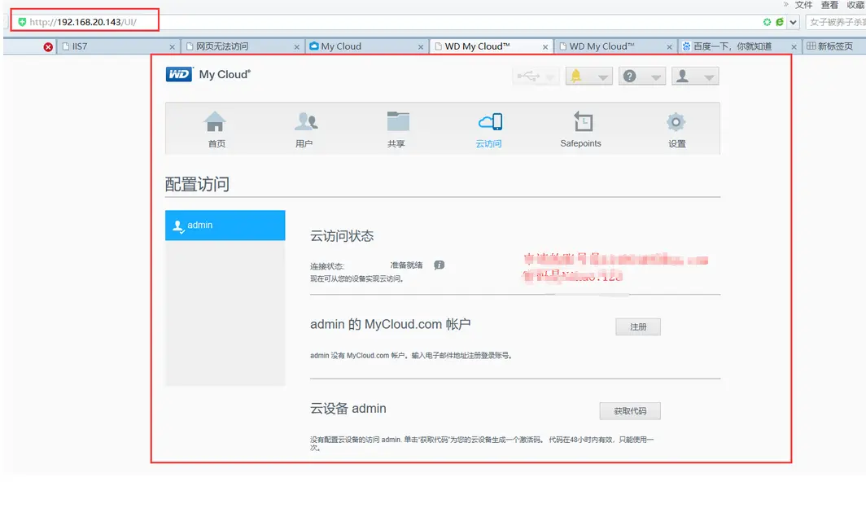Click the 云设备 admin heading
This screenshot has height=517, width=866.
348,409
